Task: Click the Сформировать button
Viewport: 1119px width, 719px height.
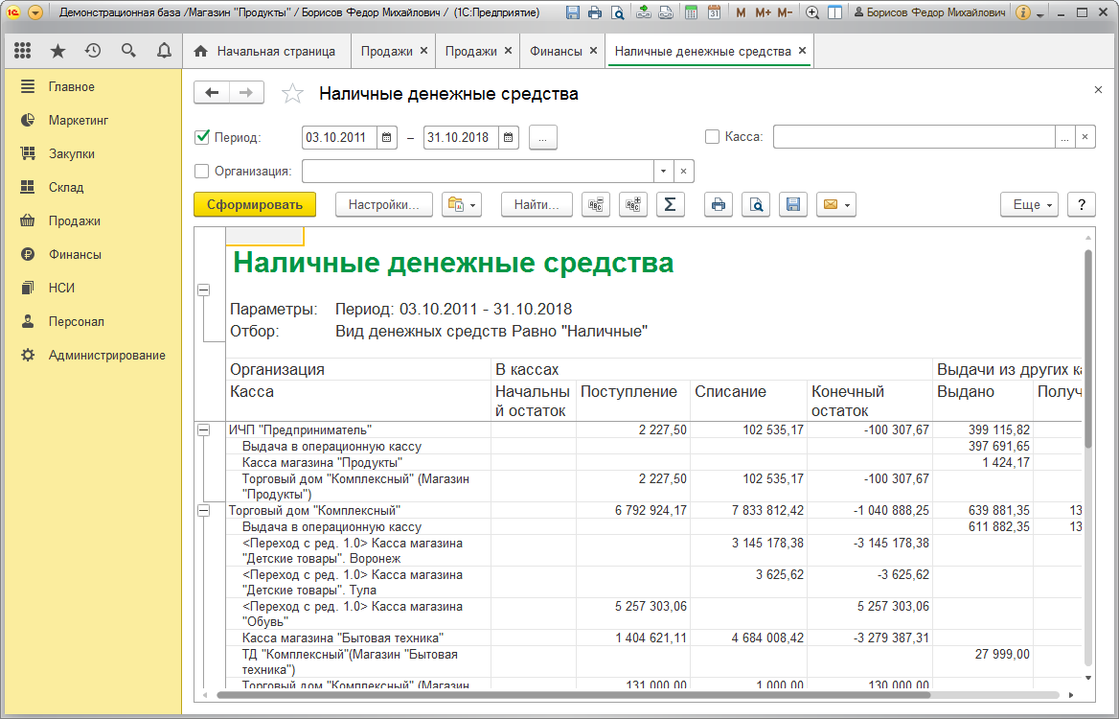Action: (255, 205)
